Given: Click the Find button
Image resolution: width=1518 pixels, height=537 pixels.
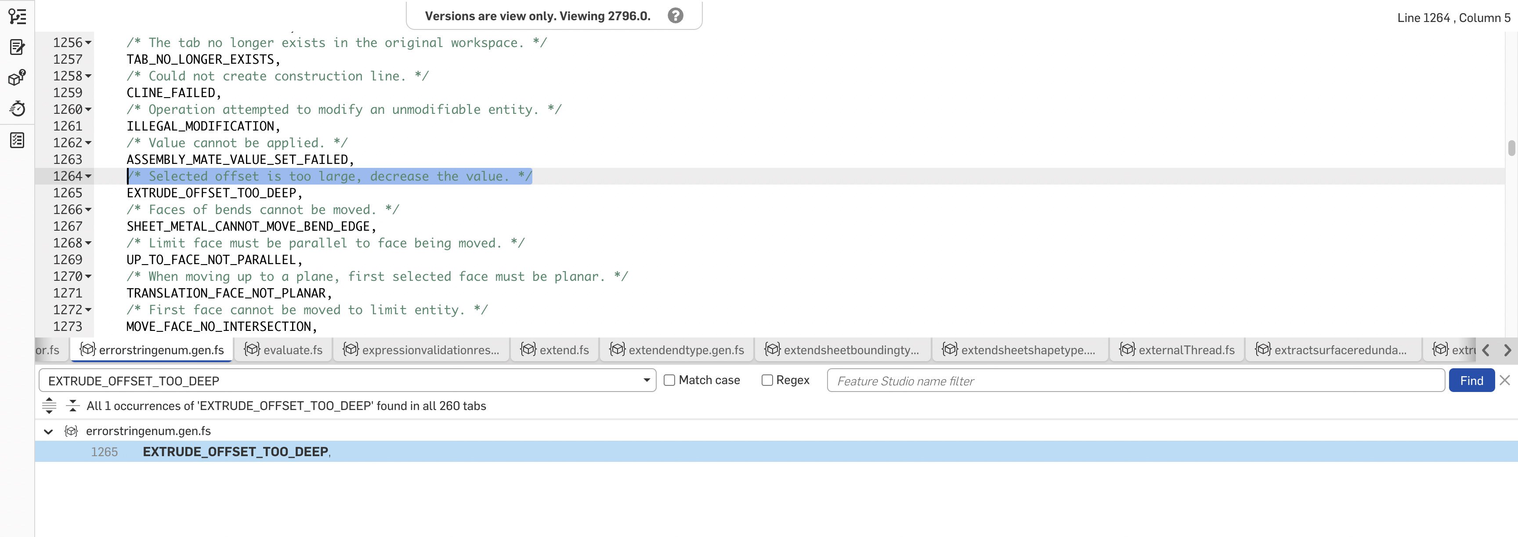Looking at the screenshot, I should [1471, 381].
